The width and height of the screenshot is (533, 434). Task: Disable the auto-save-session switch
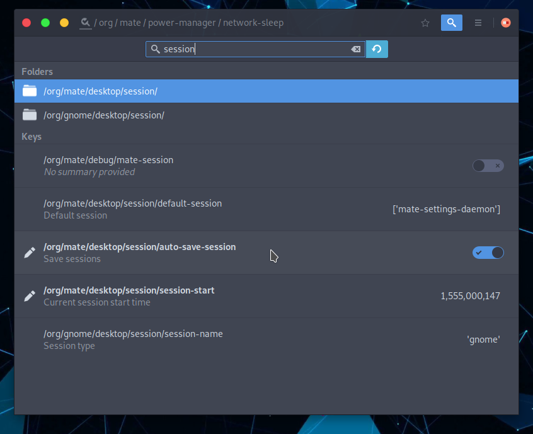pos(488,253)
